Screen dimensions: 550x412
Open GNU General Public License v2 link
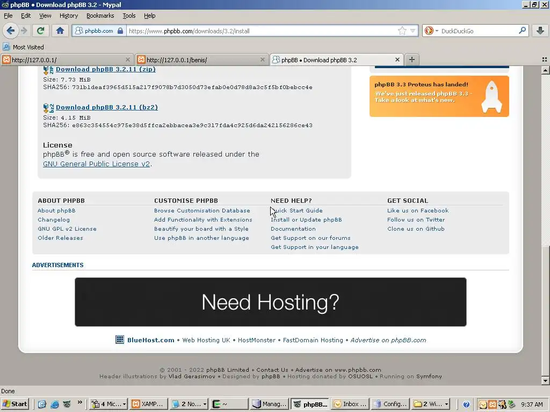point(97,164)
